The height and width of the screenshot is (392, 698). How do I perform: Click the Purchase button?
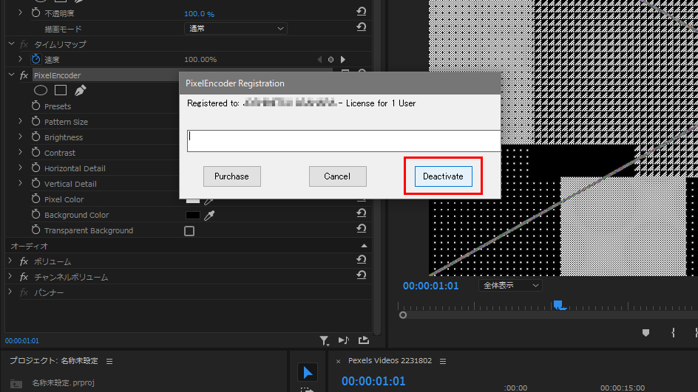(x=232, y=176)
